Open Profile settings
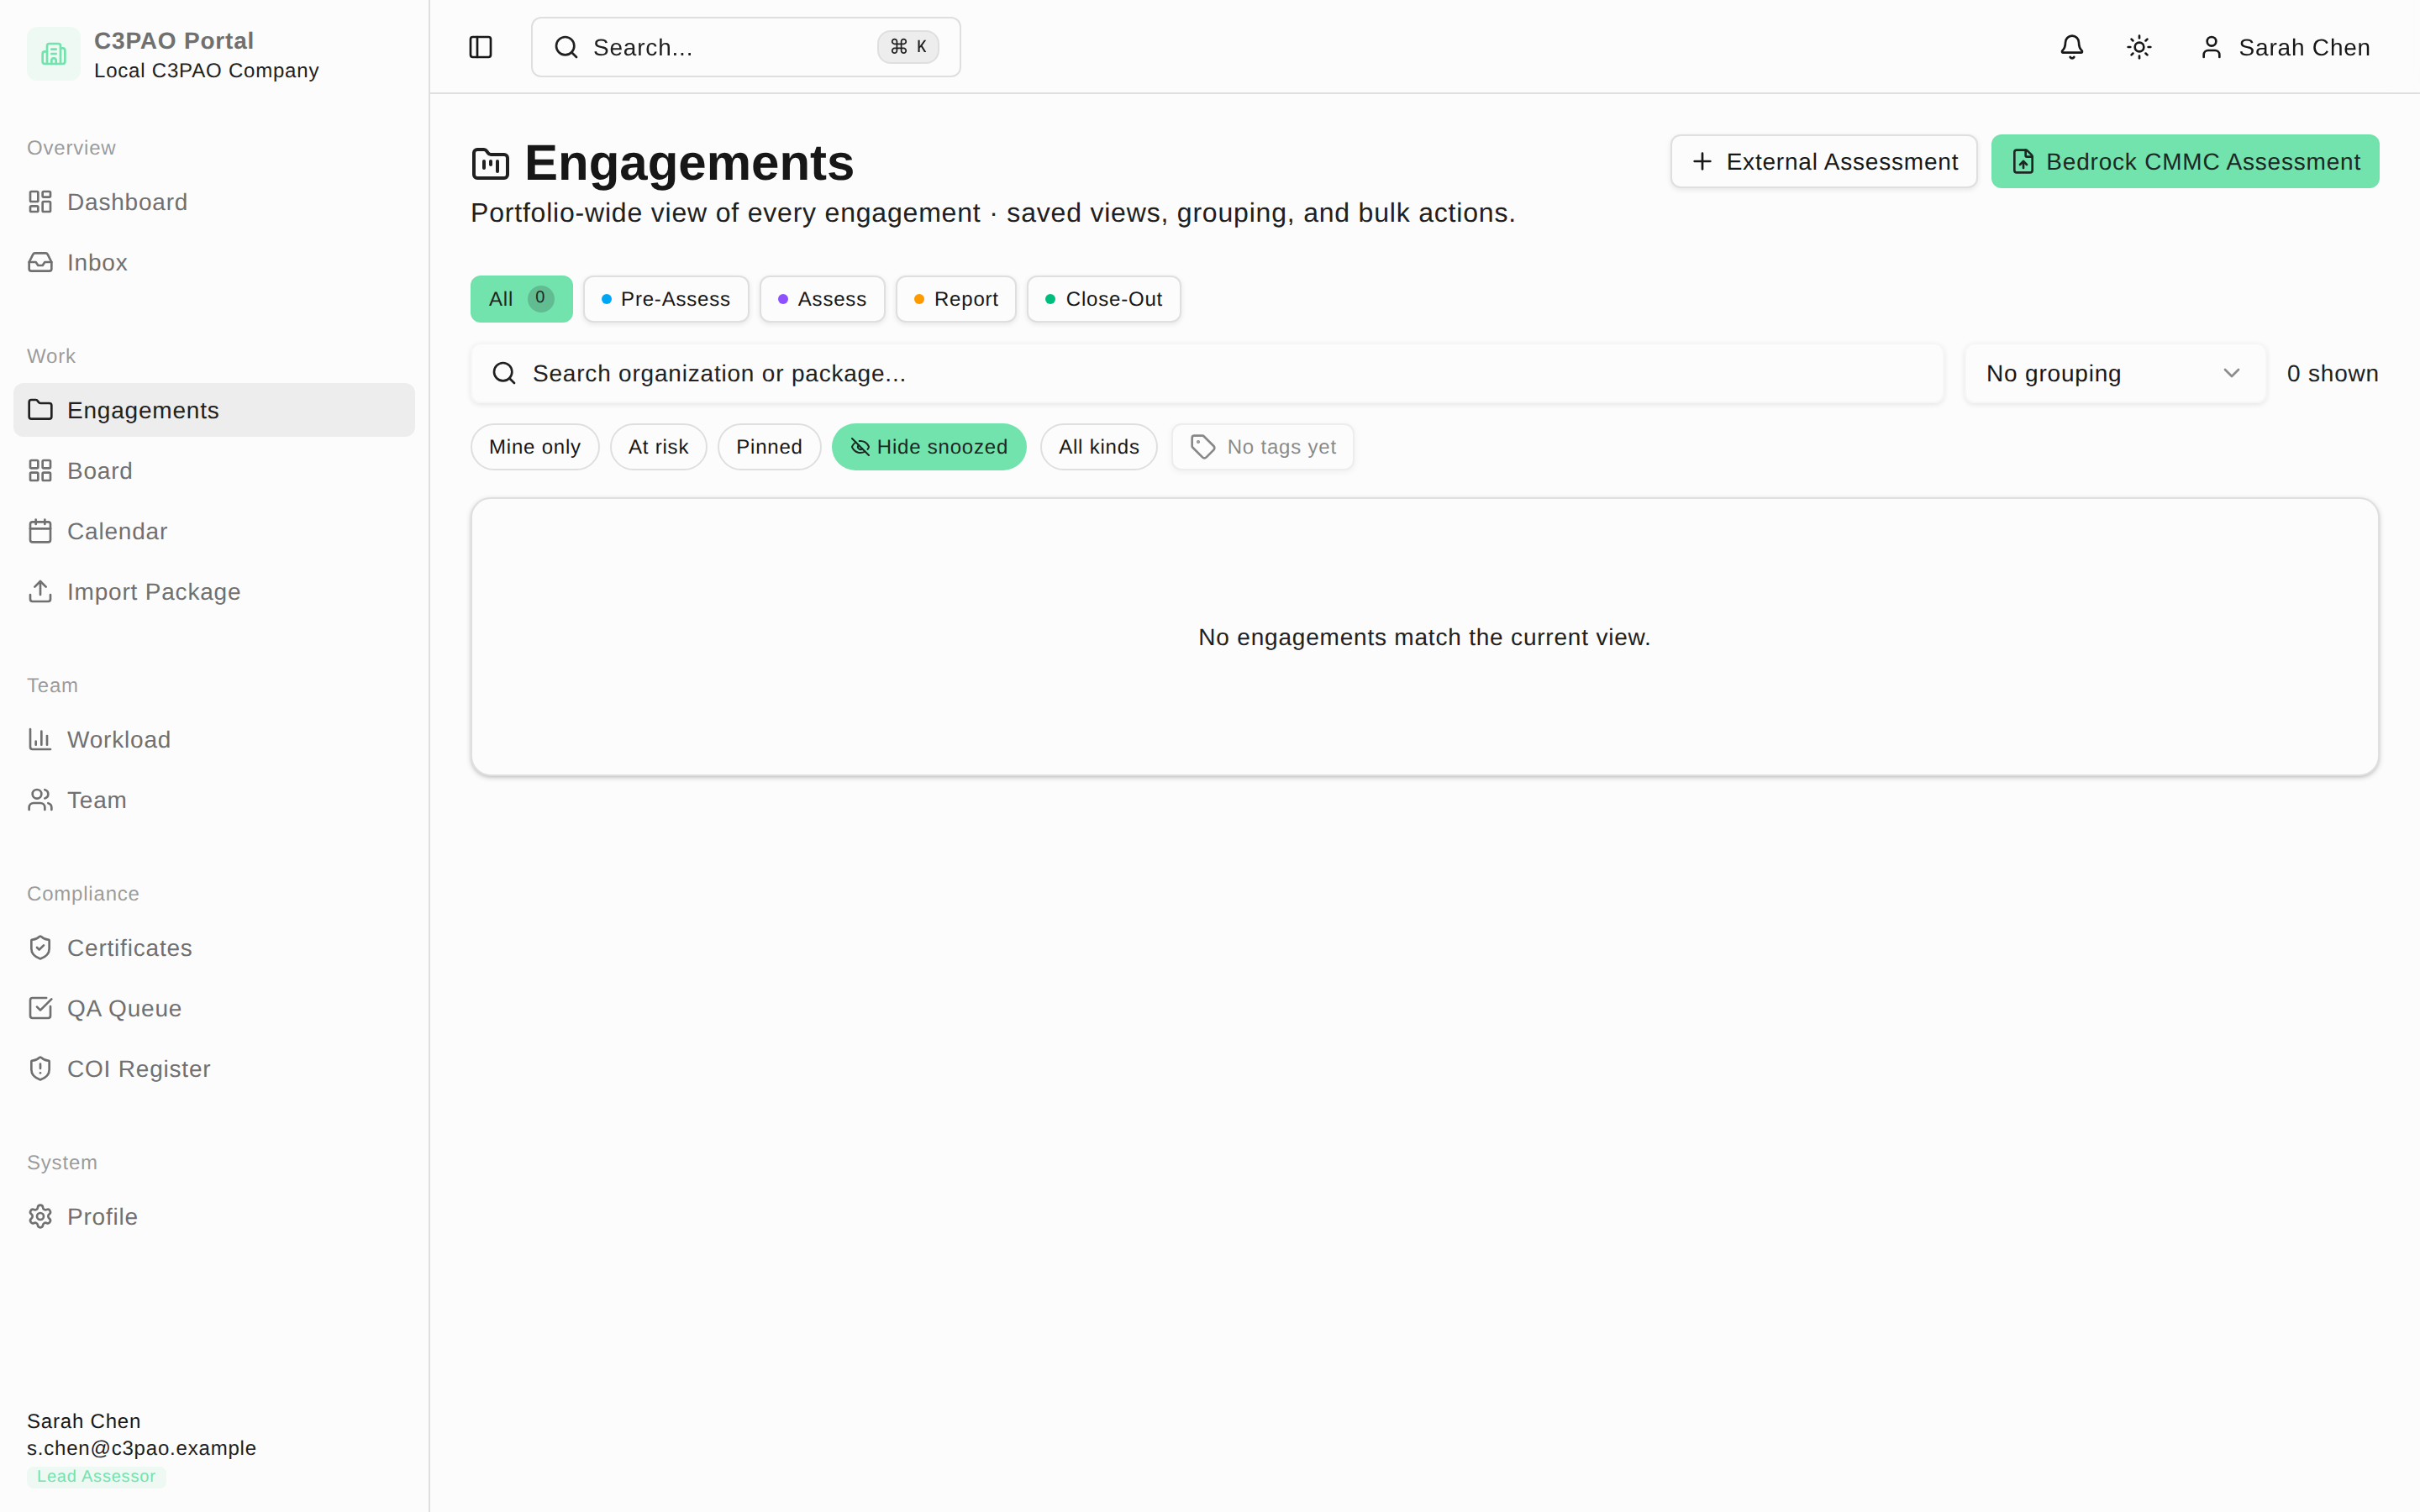Viewport: 2420px width, 1512px height. point(214,1216)
